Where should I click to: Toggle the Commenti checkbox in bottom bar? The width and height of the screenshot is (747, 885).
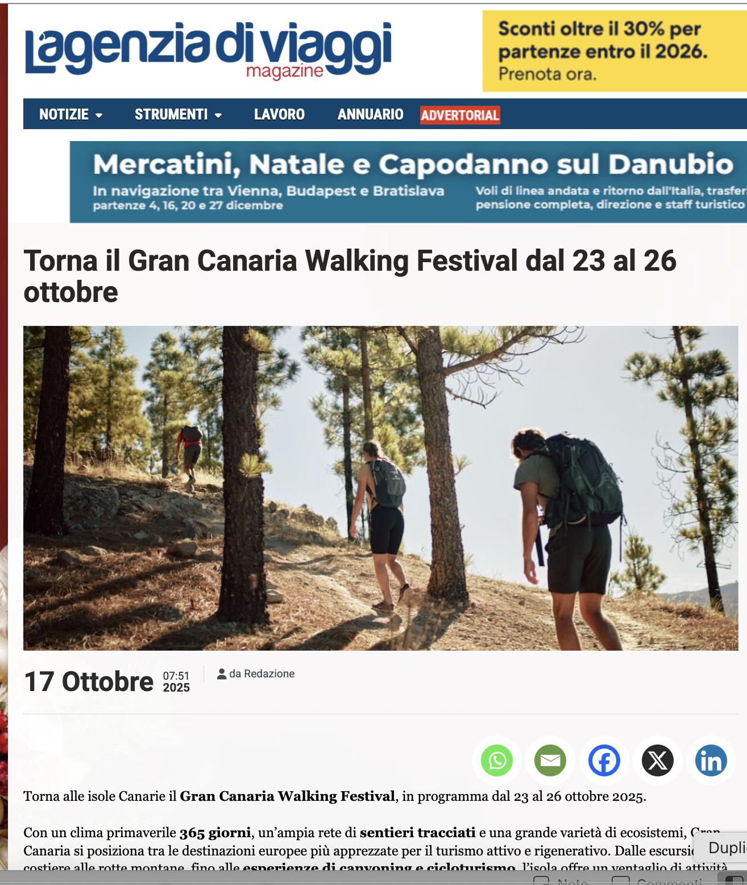620,881
